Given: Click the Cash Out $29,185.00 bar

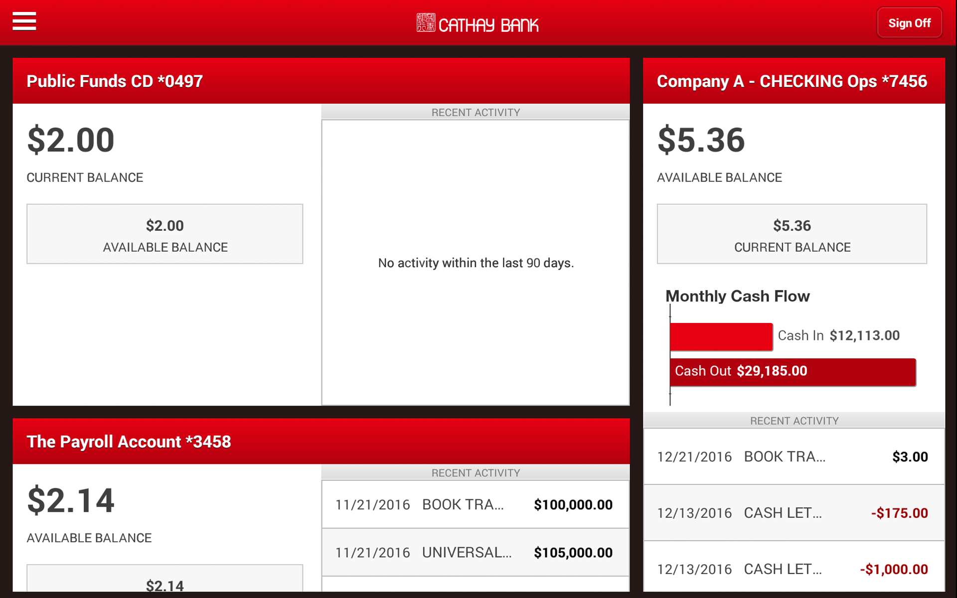Looking at the screenshot, I should (793, 372).
